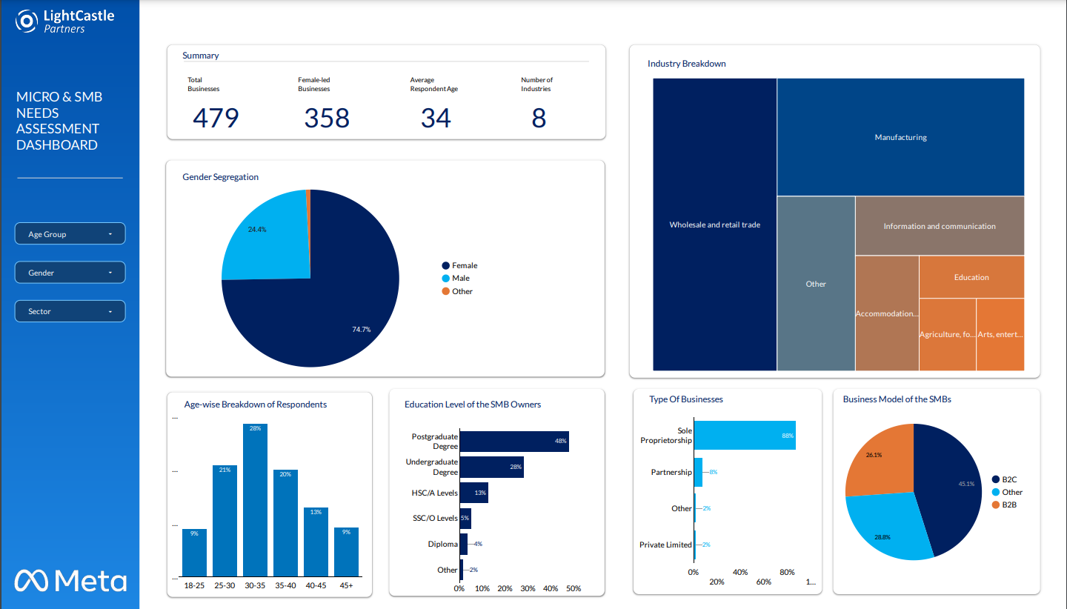Select the Other legend dot in Gender Segregation
This screenshot has width=1067, height=609.
point(446,291)
